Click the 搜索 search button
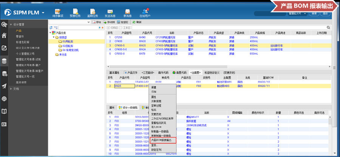Viewport: 340px width, 157px height. coord(314,13)
